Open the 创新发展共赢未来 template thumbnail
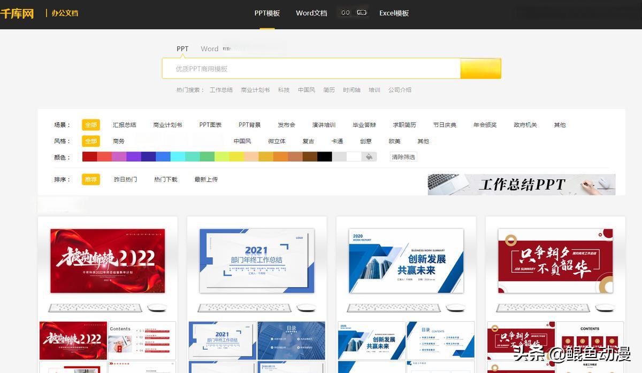The width and height of the screenshot is (642, 373). click(x=406, y=261)
